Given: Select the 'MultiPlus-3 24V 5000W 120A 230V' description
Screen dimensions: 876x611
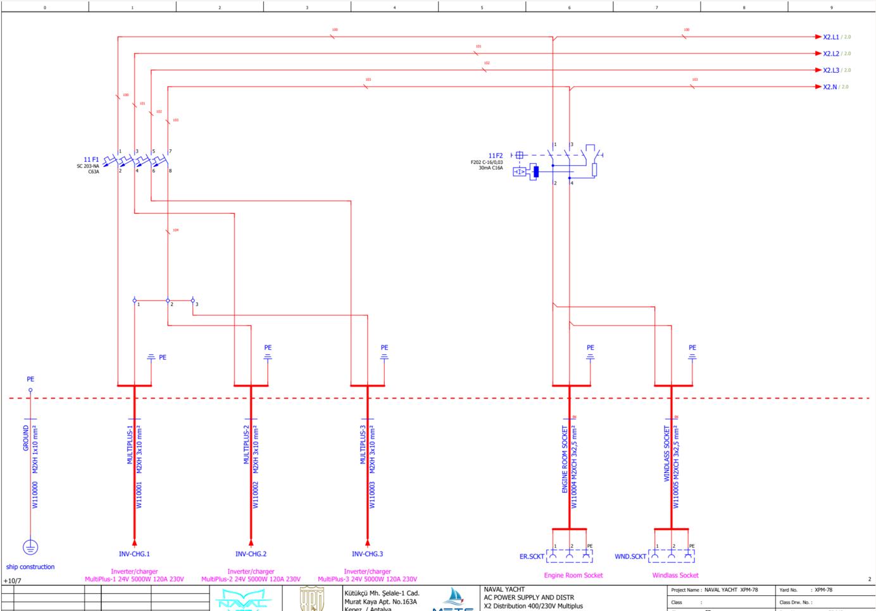Looking at the screenshot, I should [367, 579].
